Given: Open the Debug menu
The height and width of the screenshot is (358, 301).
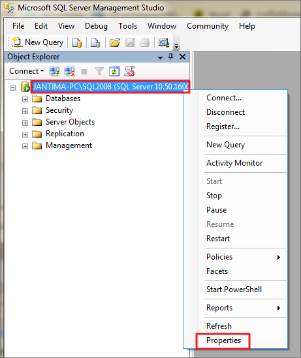Looking at the screenshot, I should [96, 26].
